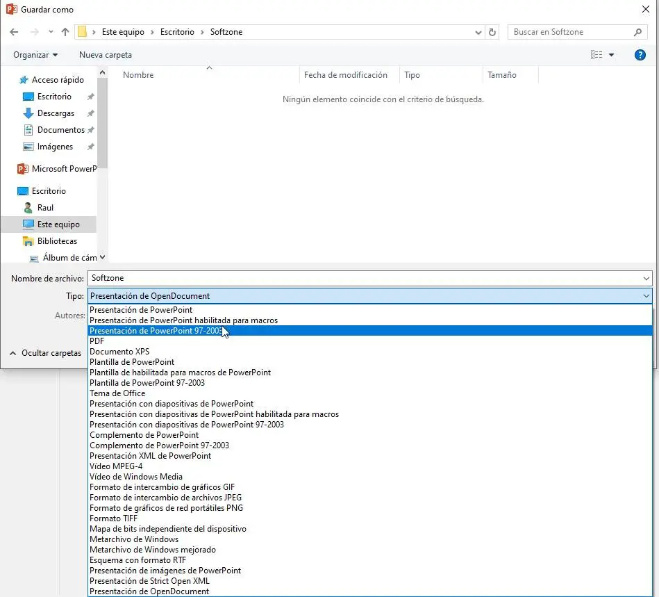The width and height of the screenshot is (659, 597).
Task: Click the Documentos page icon
Action: (x=28, y=130)
